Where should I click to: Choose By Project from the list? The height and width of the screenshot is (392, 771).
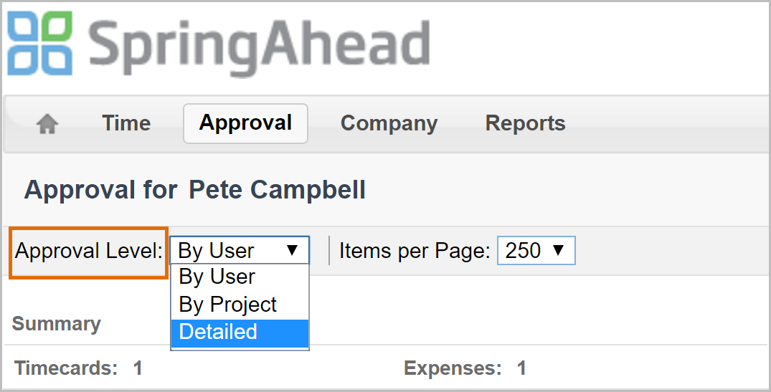click(x=228, y=305)
